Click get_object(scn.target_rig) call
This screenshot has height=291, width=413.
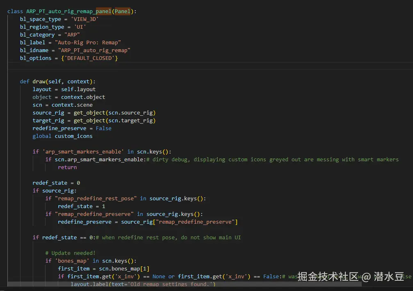[114, 120]
